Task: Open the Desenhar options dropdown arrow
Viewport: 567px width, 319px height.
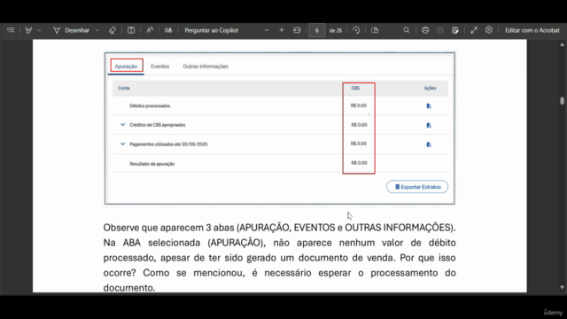Action: coord(97,30)
